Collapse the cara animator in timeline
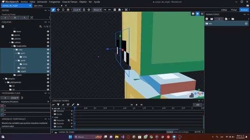Screen dimensions: 250x140 (53, 117)
